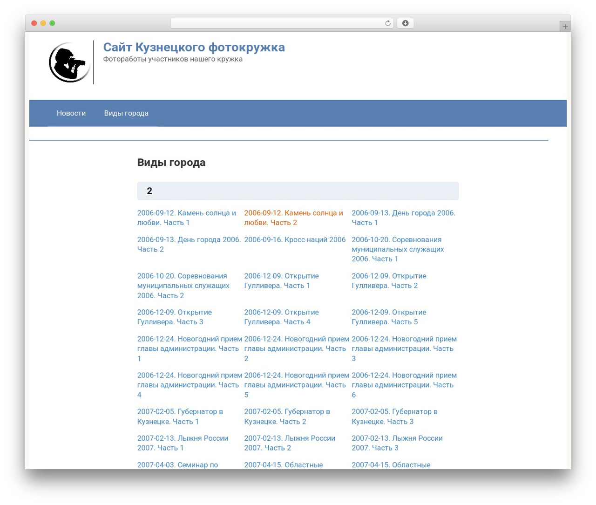This screenshot has height=505, width=596.
Task: Open Новогодний прием главы администрации. Часть 3
Action: [x=404, y=348]
